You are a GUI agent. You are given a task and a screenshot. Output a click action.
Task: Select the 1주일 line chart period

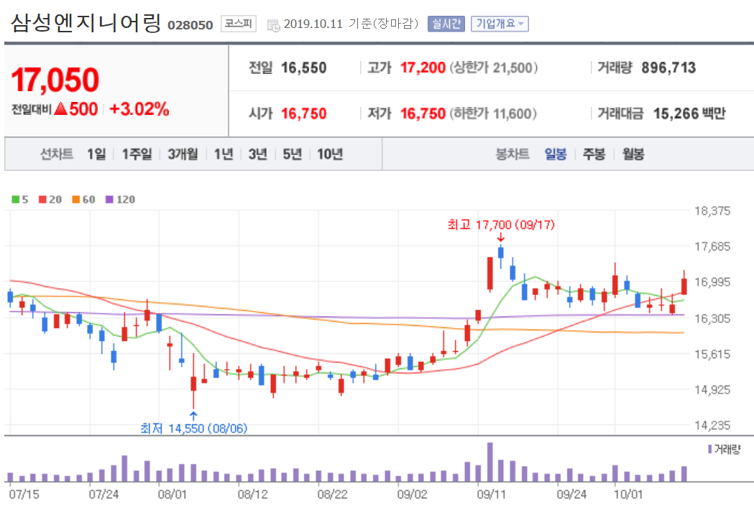coord(137,154)
